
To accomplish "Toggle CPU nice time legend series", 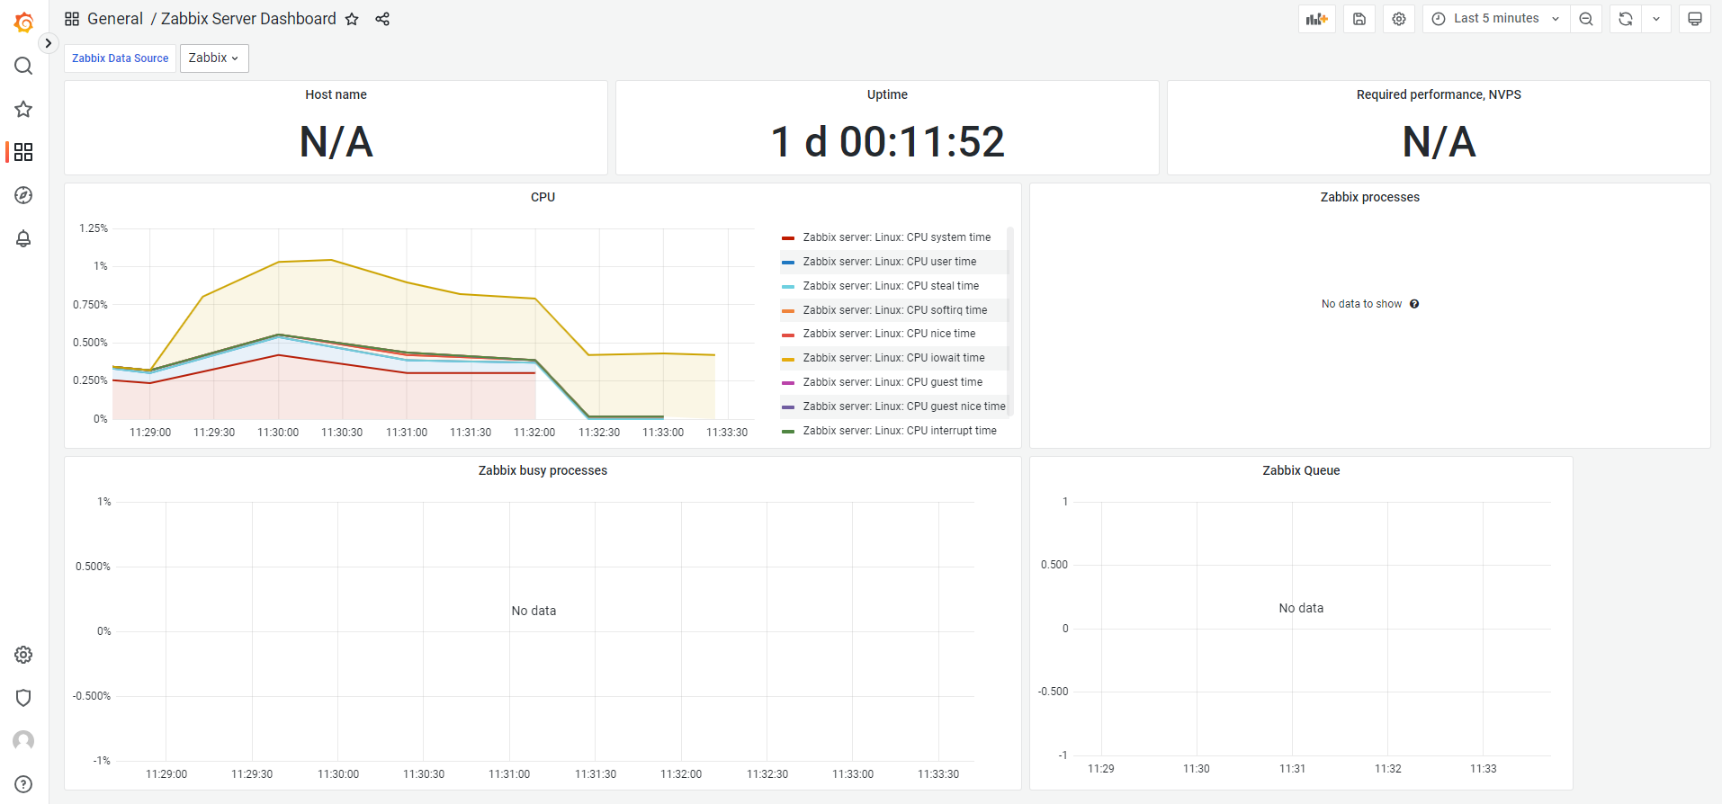I will tap(889, 334).
